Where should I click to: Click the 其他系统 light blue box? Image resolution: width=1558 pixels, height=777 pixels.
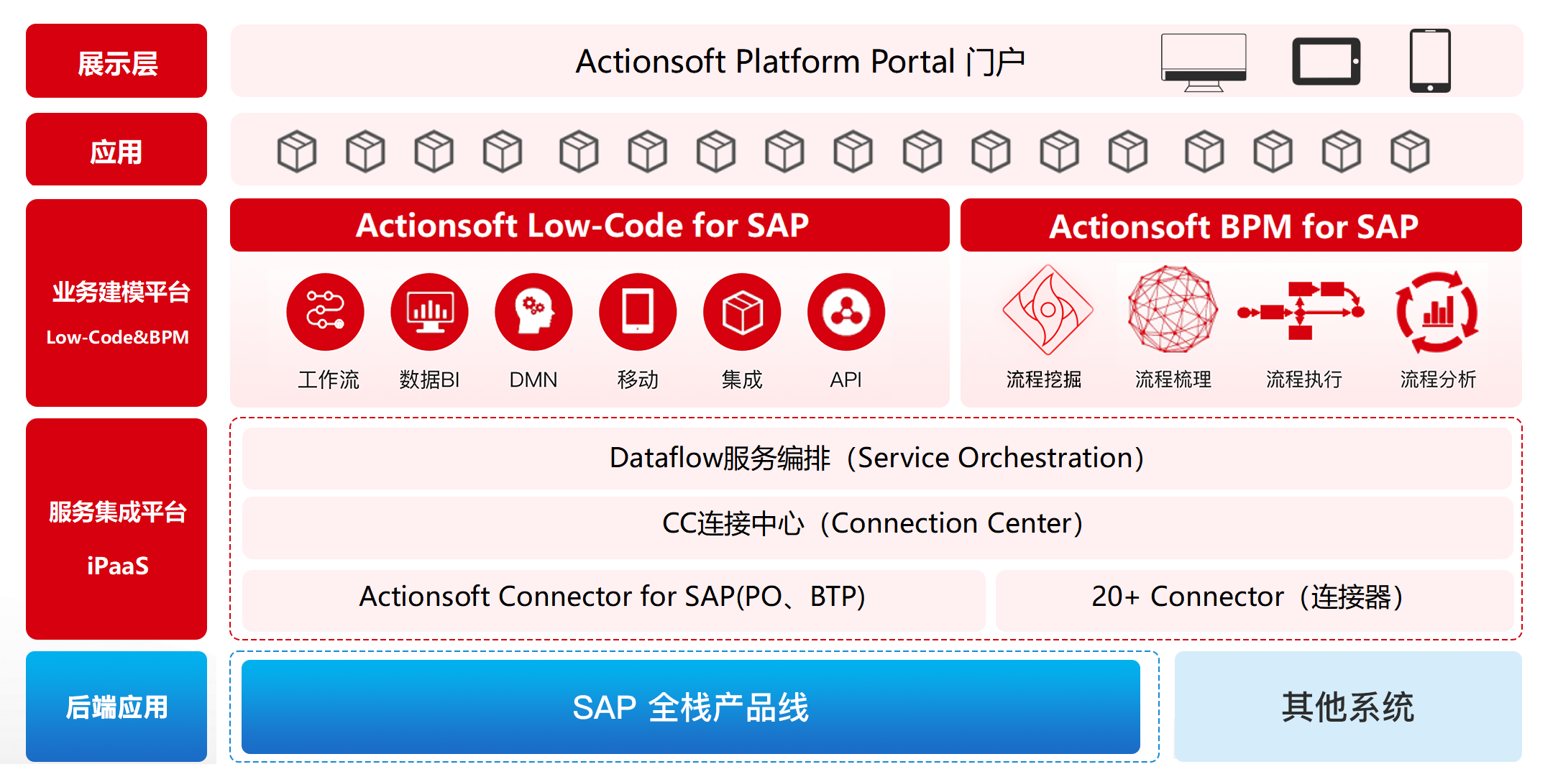point(1348,707)
